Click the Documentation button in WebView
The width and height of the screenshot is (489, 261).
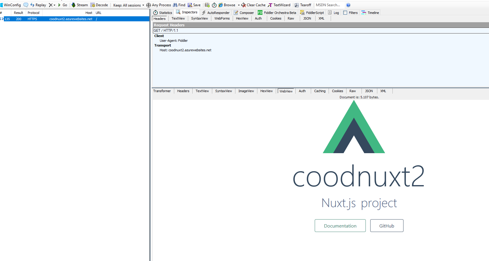point(340,226)
